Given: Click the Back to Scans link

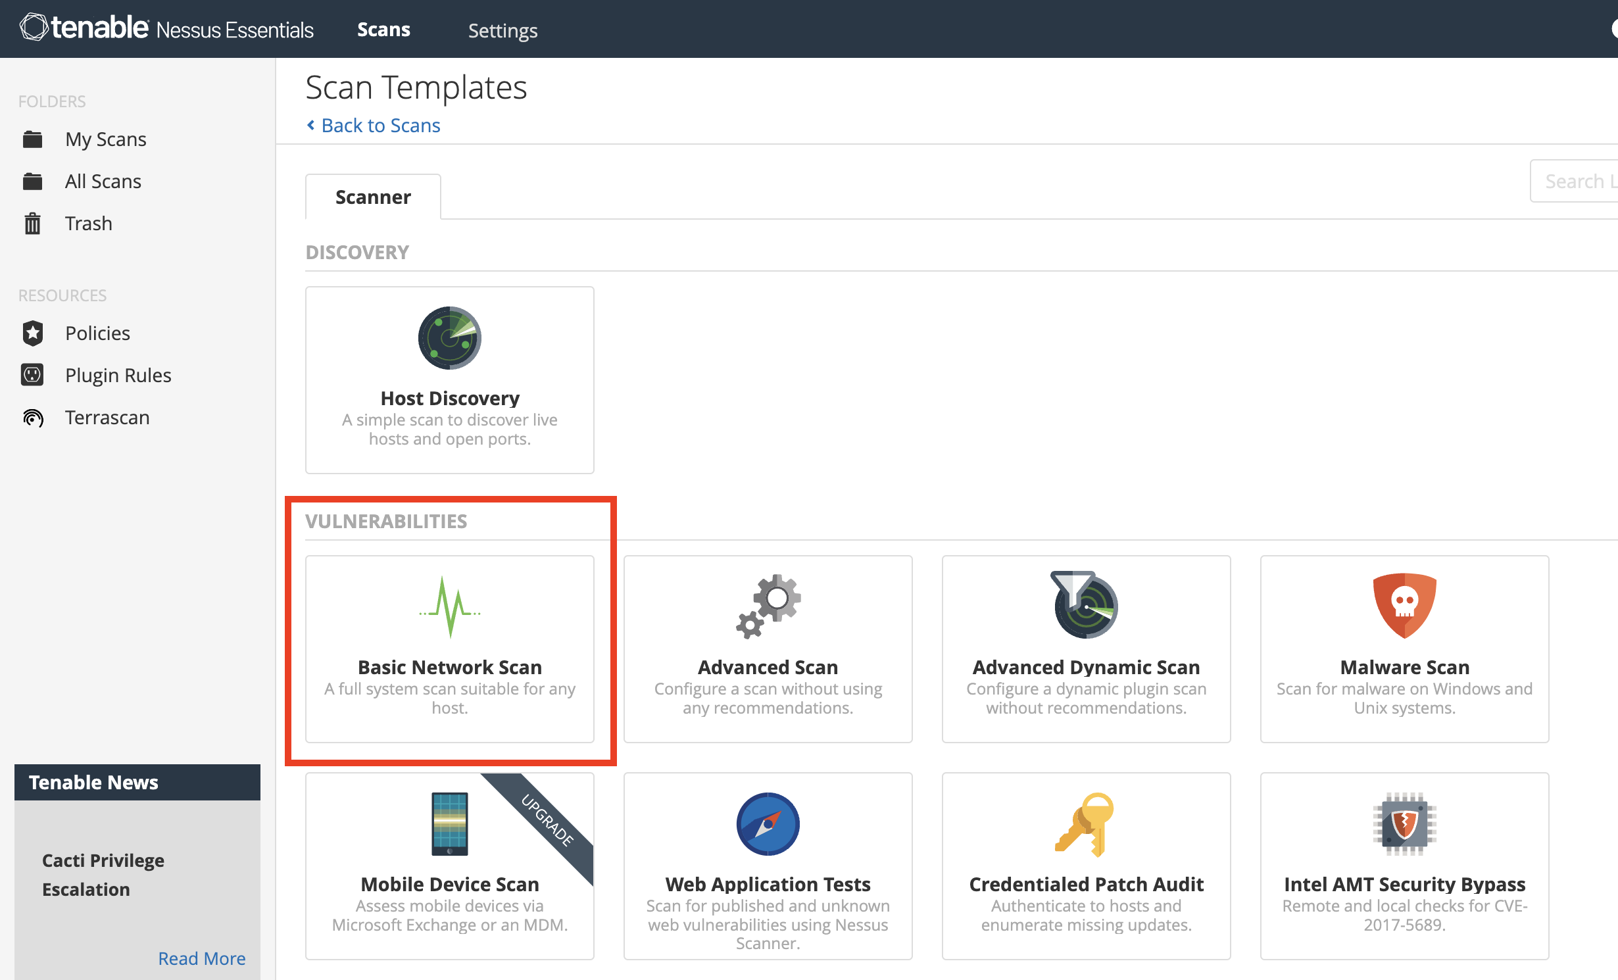Looking at the screenshot, I should tap(380, 126).
